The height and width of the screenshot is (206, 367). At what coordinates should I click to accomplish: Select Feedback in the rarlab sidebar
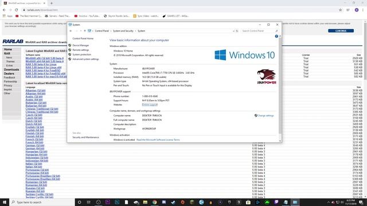pyautogui.click(x=9, y=78)
